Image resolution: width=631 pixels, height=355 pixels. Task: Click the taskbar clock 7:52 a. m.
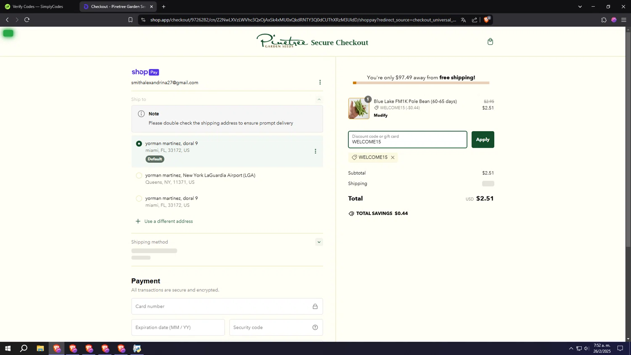[x=602, y=349]
